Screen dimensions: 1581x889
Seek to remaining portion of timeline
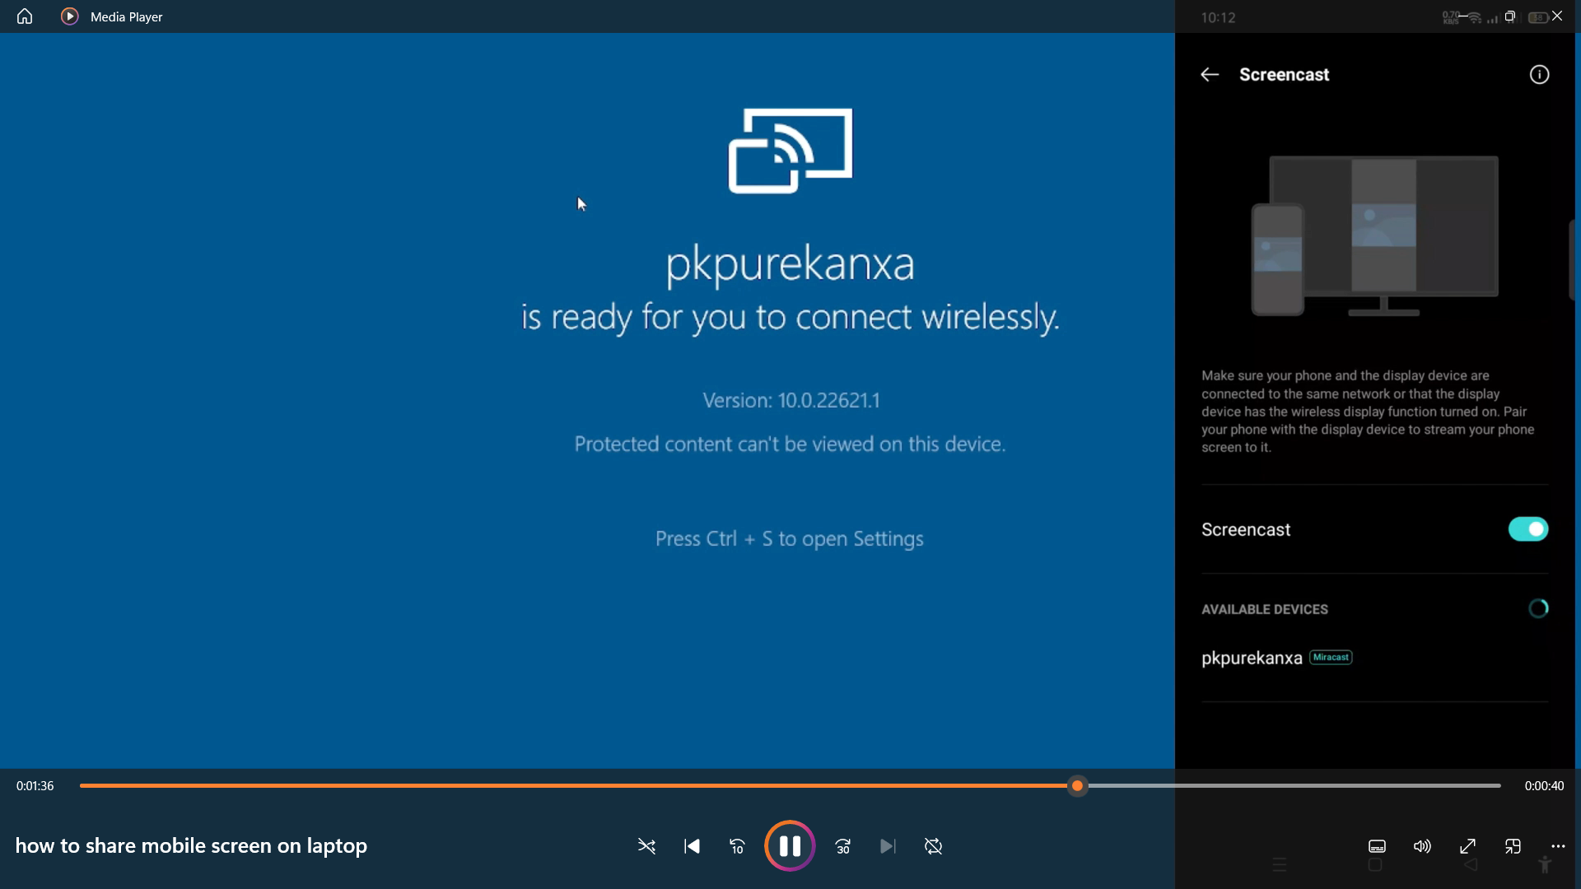[1294, 786]
